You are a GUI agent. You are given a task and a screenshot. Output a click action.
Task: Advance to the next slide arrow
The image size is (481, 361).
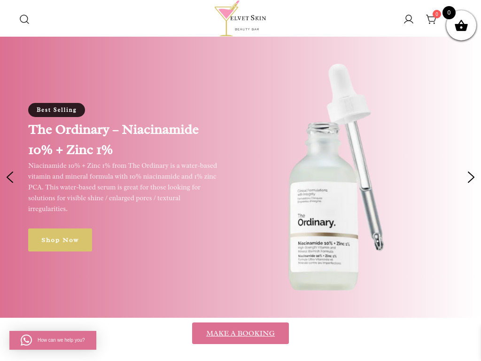(x=471, y=177)
